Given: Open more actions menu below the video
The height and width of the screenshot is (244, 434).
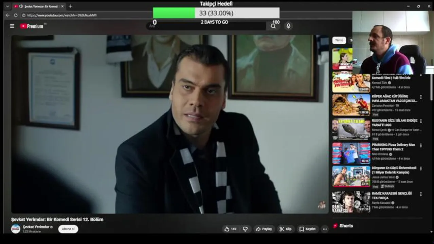Looking at the screenshot, I should tap(325, 229).
